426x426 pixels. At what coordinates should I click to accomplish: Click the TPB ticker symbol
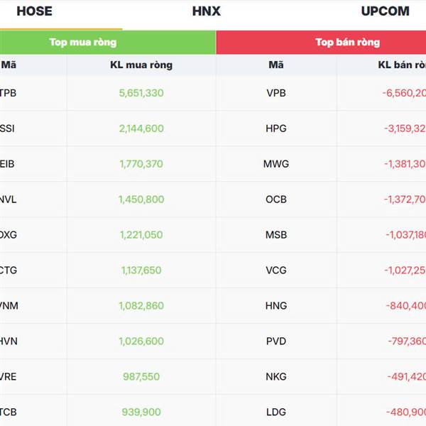(x=8, y=93)
